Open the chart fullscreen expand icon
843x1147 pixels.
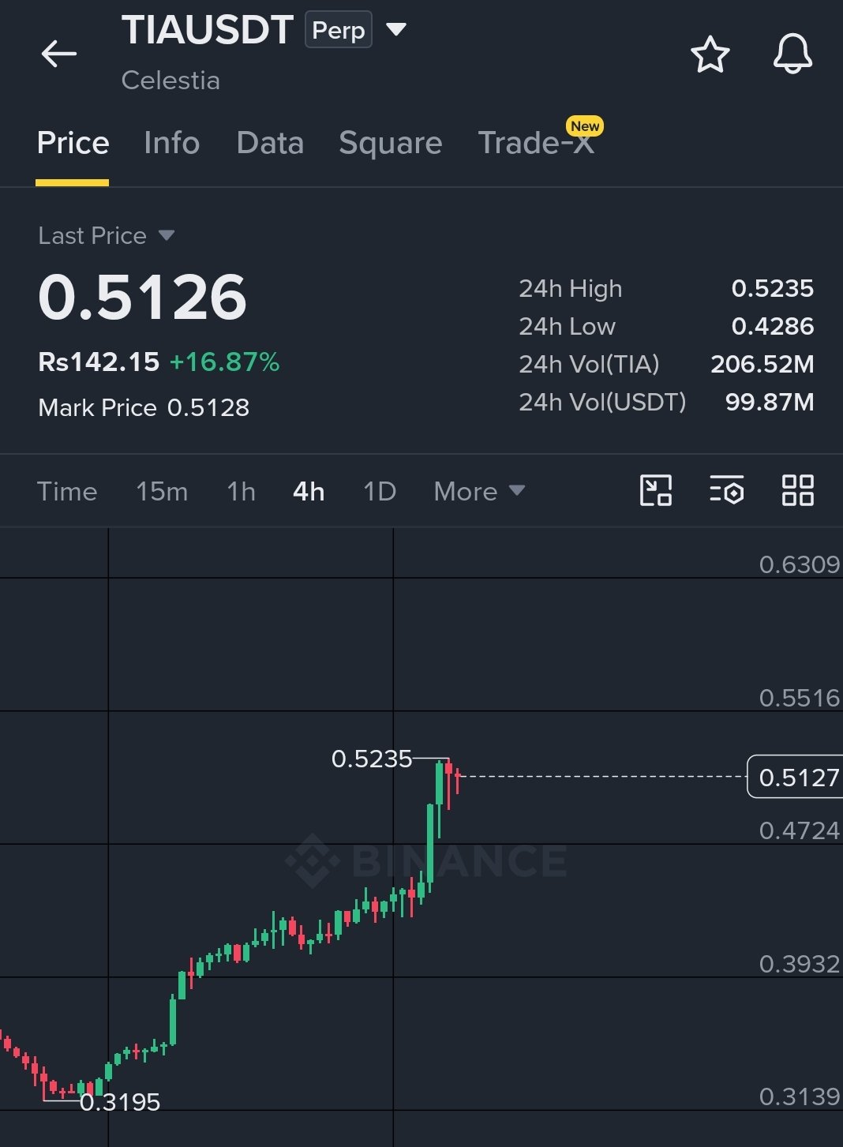[x=656, y=490]
